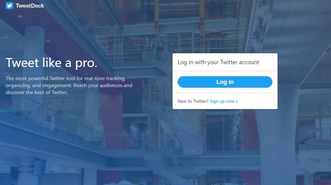Select the 'Tweet like a pro.' headline
Viewport: 331px width, 185px height.
point(51,63)
